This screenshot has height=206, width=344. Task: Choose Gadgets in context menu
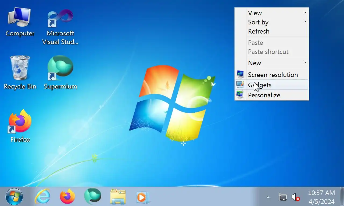click(272, 85)
